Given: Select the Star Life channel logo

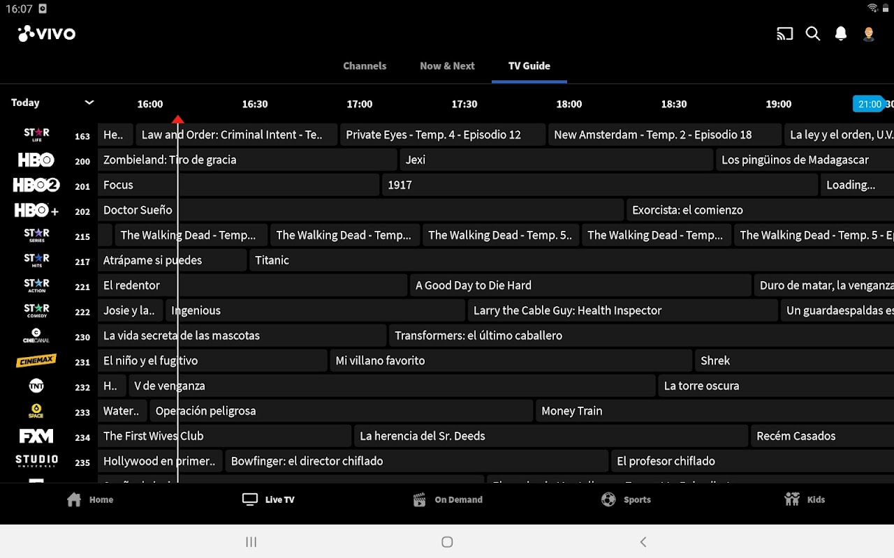Looking at the screenshot, I should coord(36,135).
